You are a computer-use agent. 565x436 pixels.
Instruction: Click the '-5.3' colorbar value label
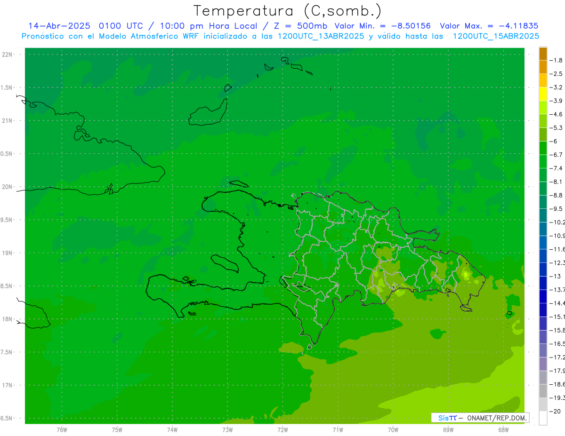point(556,128)
